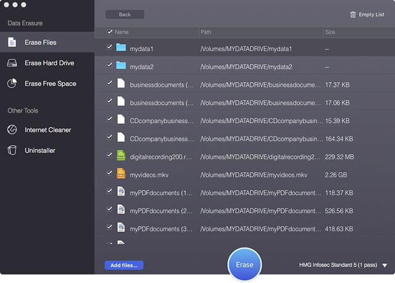Open the Internet Cleaner tool
Screen dimensions: 395x283
(x=47, y=130)
